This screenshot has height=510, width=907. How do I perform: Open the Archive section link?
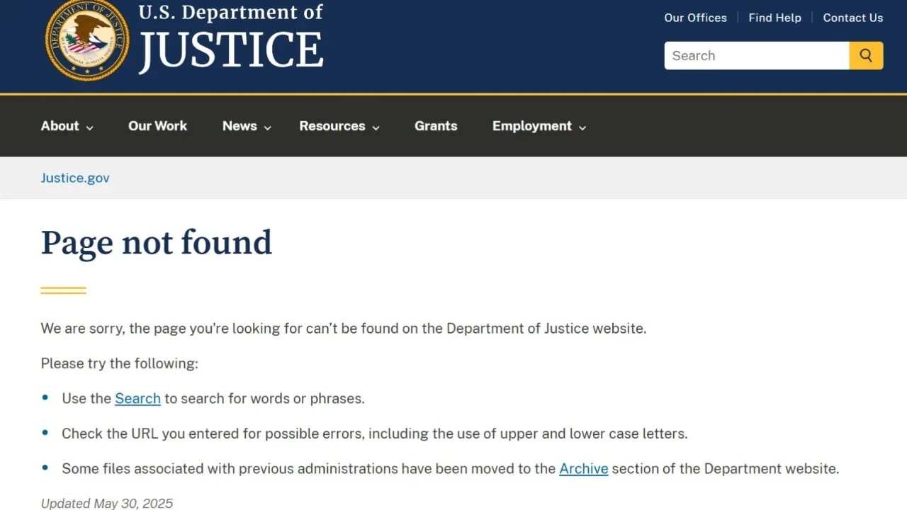click(583, 468)
